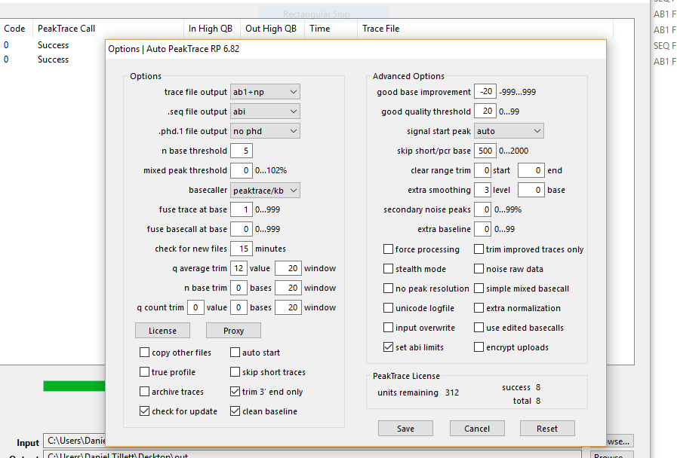
Task: Enable skip short traces checkbox
Action: coord(235,372)
